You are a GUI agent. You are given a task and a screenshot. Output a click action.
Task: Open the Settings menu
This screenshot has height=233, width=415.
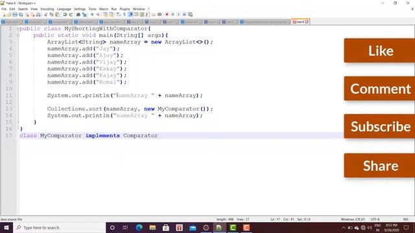click(x=80, y=9)
